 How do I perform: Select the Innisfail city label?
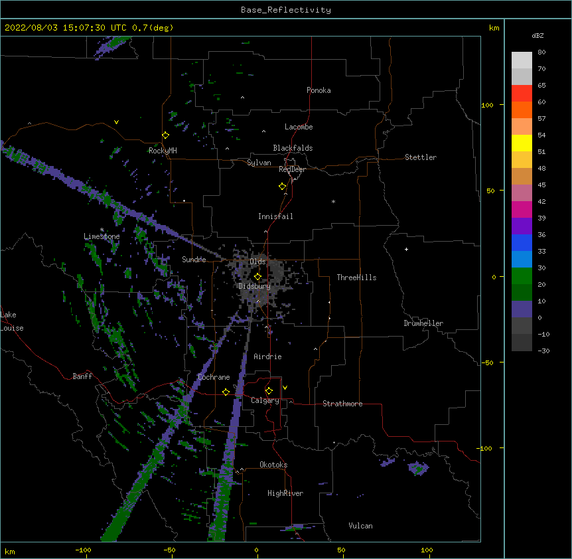click(275, 216)
